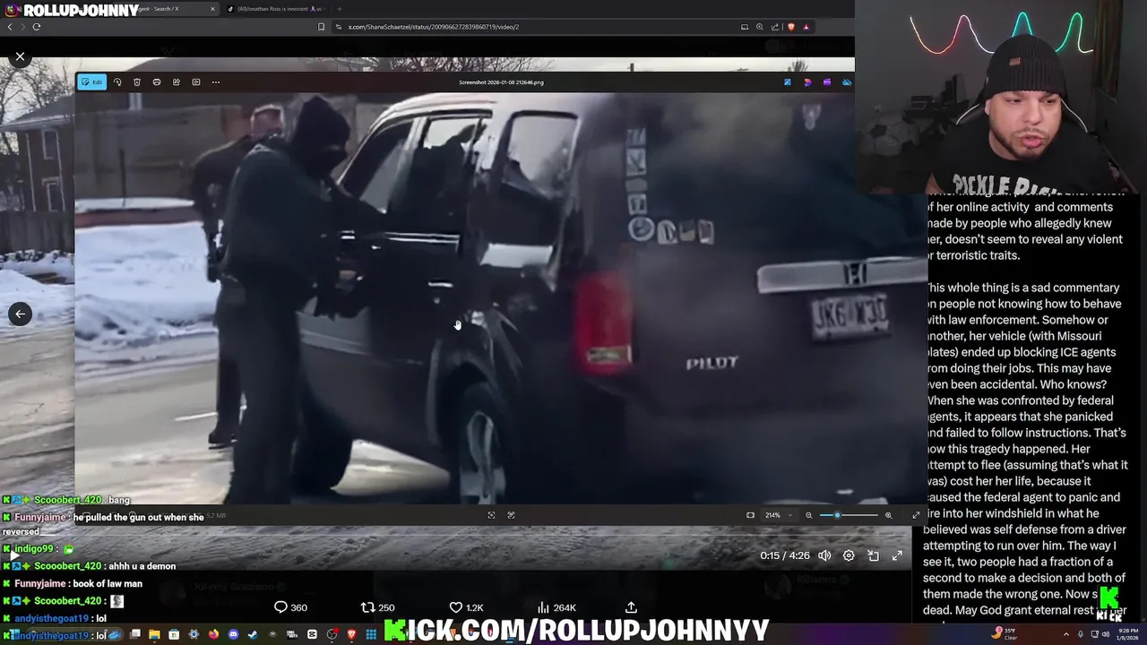Go back in the browser

[10, 27]
